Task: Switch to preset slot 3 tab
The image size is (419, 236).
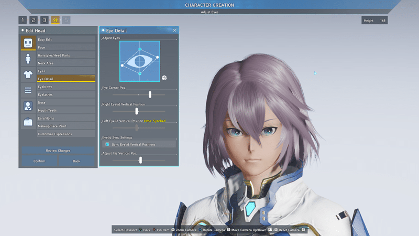Action: (x=45, y=20)
